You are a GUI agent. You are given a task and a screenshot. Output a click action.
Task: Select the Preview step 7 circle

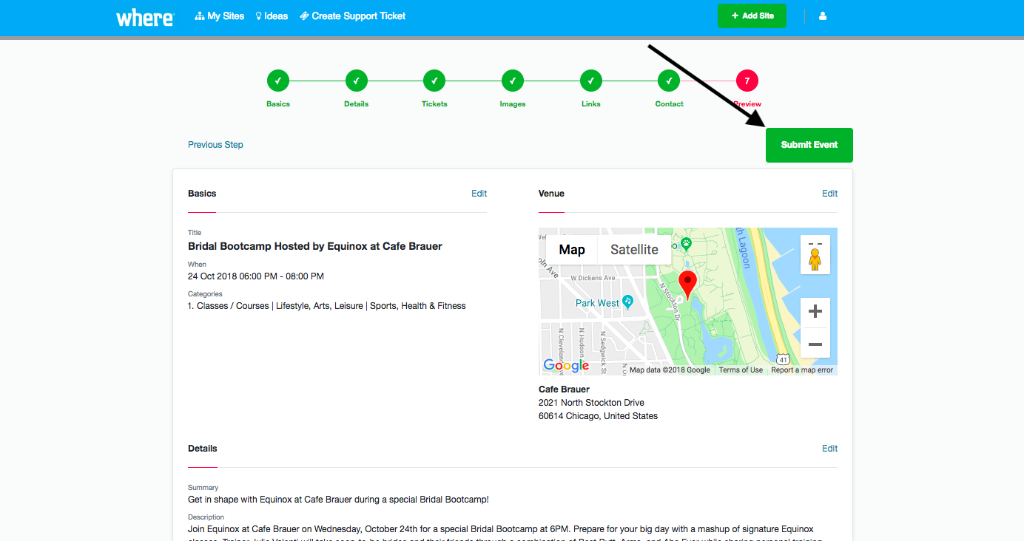747,81
